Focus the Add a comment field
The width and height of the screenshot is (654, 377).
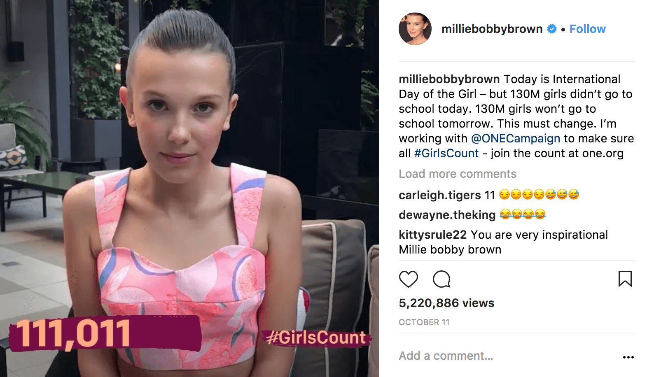(x=507, y=356)
